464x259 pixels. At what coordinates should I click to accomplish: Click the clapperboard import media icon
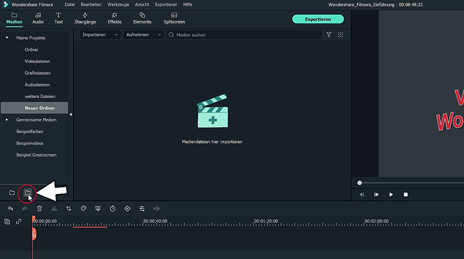[213, 111]
